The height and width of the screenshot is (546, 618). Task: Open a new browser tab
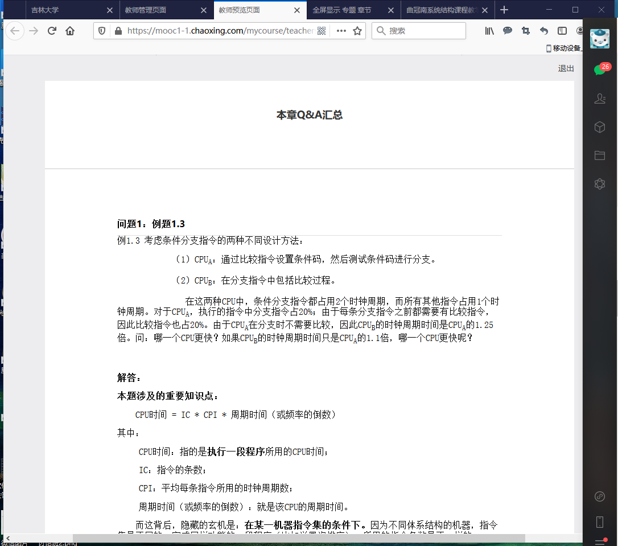pyautogui.click(x=504, y=10)
